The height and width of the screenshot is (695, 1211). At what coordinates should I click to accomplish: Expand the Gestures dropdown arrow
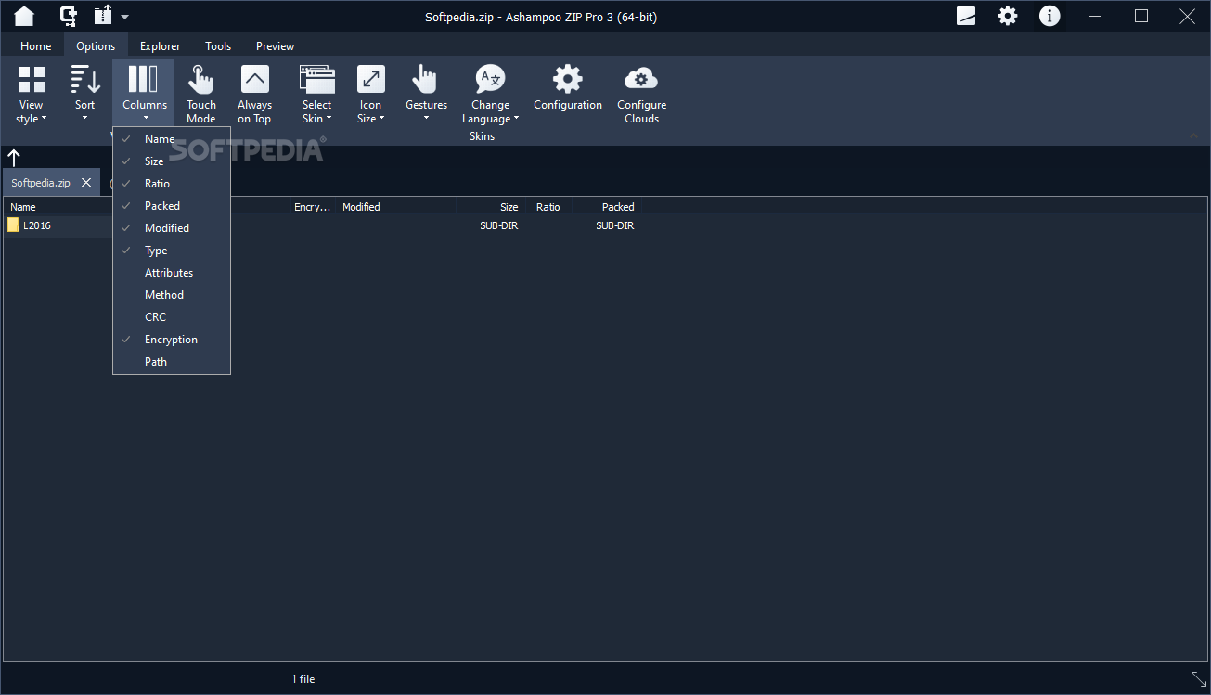point(426,118)
